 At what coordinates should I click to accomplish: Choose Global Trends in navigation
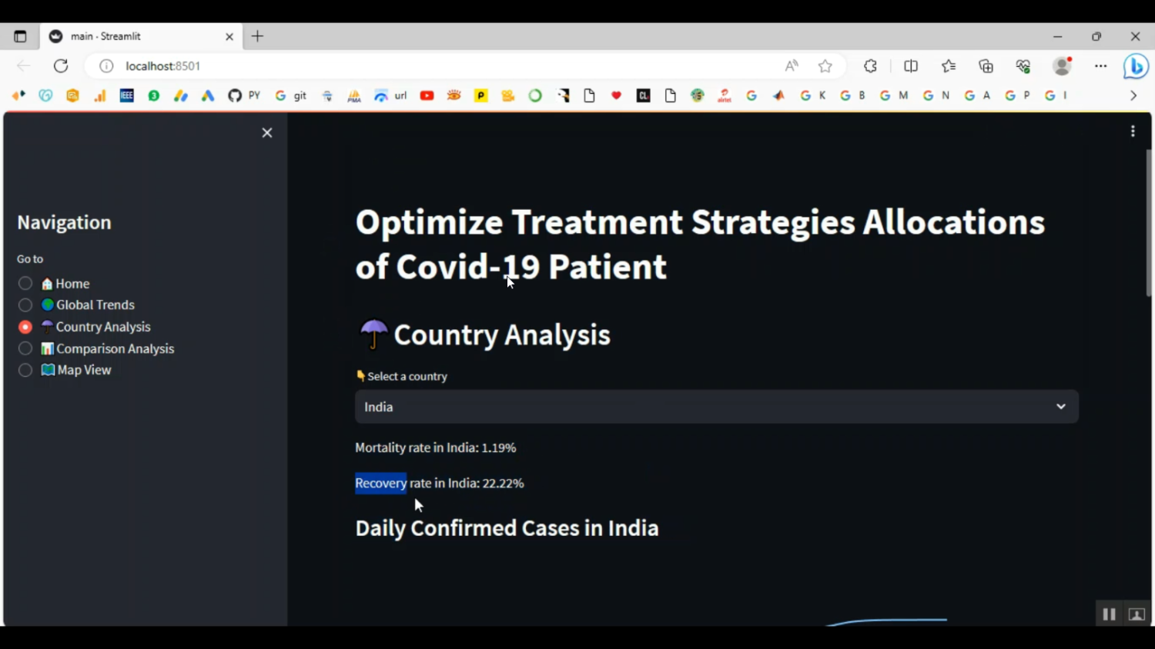click(x=25, y=305)
